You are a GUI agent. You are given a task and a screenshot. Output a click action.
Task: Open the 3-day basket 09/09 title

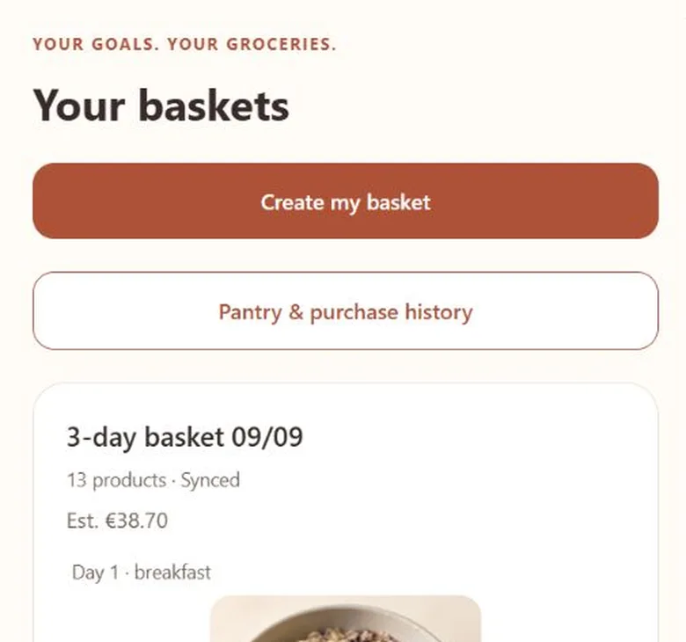point(185,437)
